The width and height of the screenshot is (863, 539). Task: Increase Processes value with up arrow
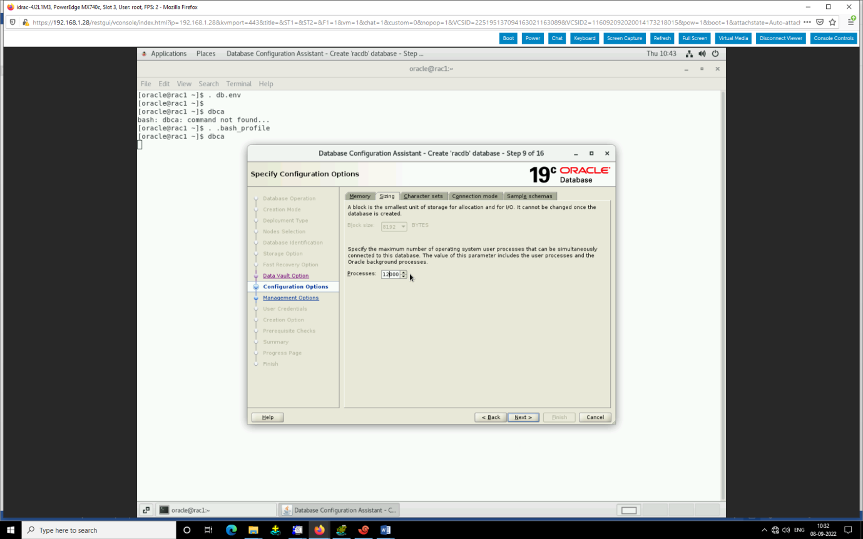[x=404, y=272]
